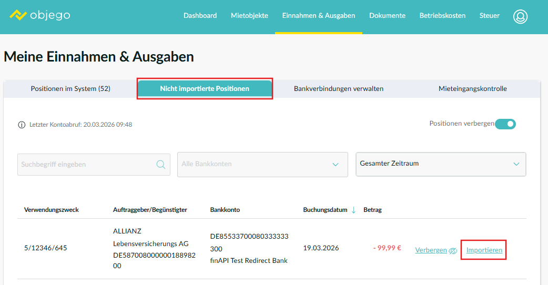This screenshot has width=548, height=285.
Task: Click the Buchungsdatum sort arrow
Action: (x=353, y=210)
